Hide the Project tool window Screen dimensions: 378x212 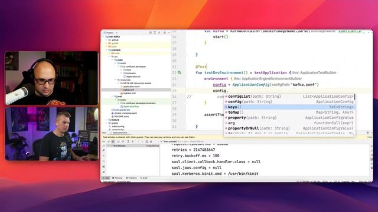(169, 33)
